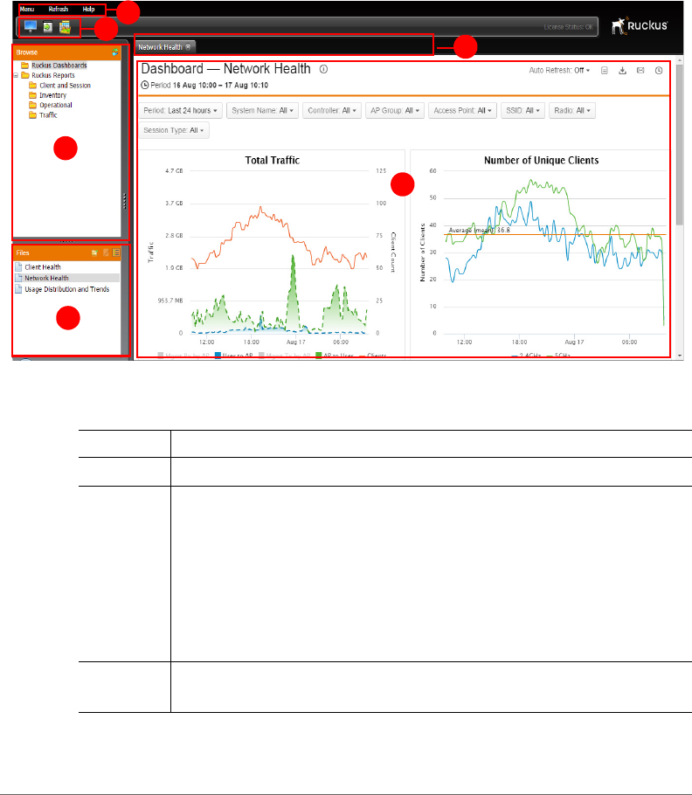692x795 pixels.
Task: Click the dashboard vertical scrollbar thumb
Action: pos(680,144)
